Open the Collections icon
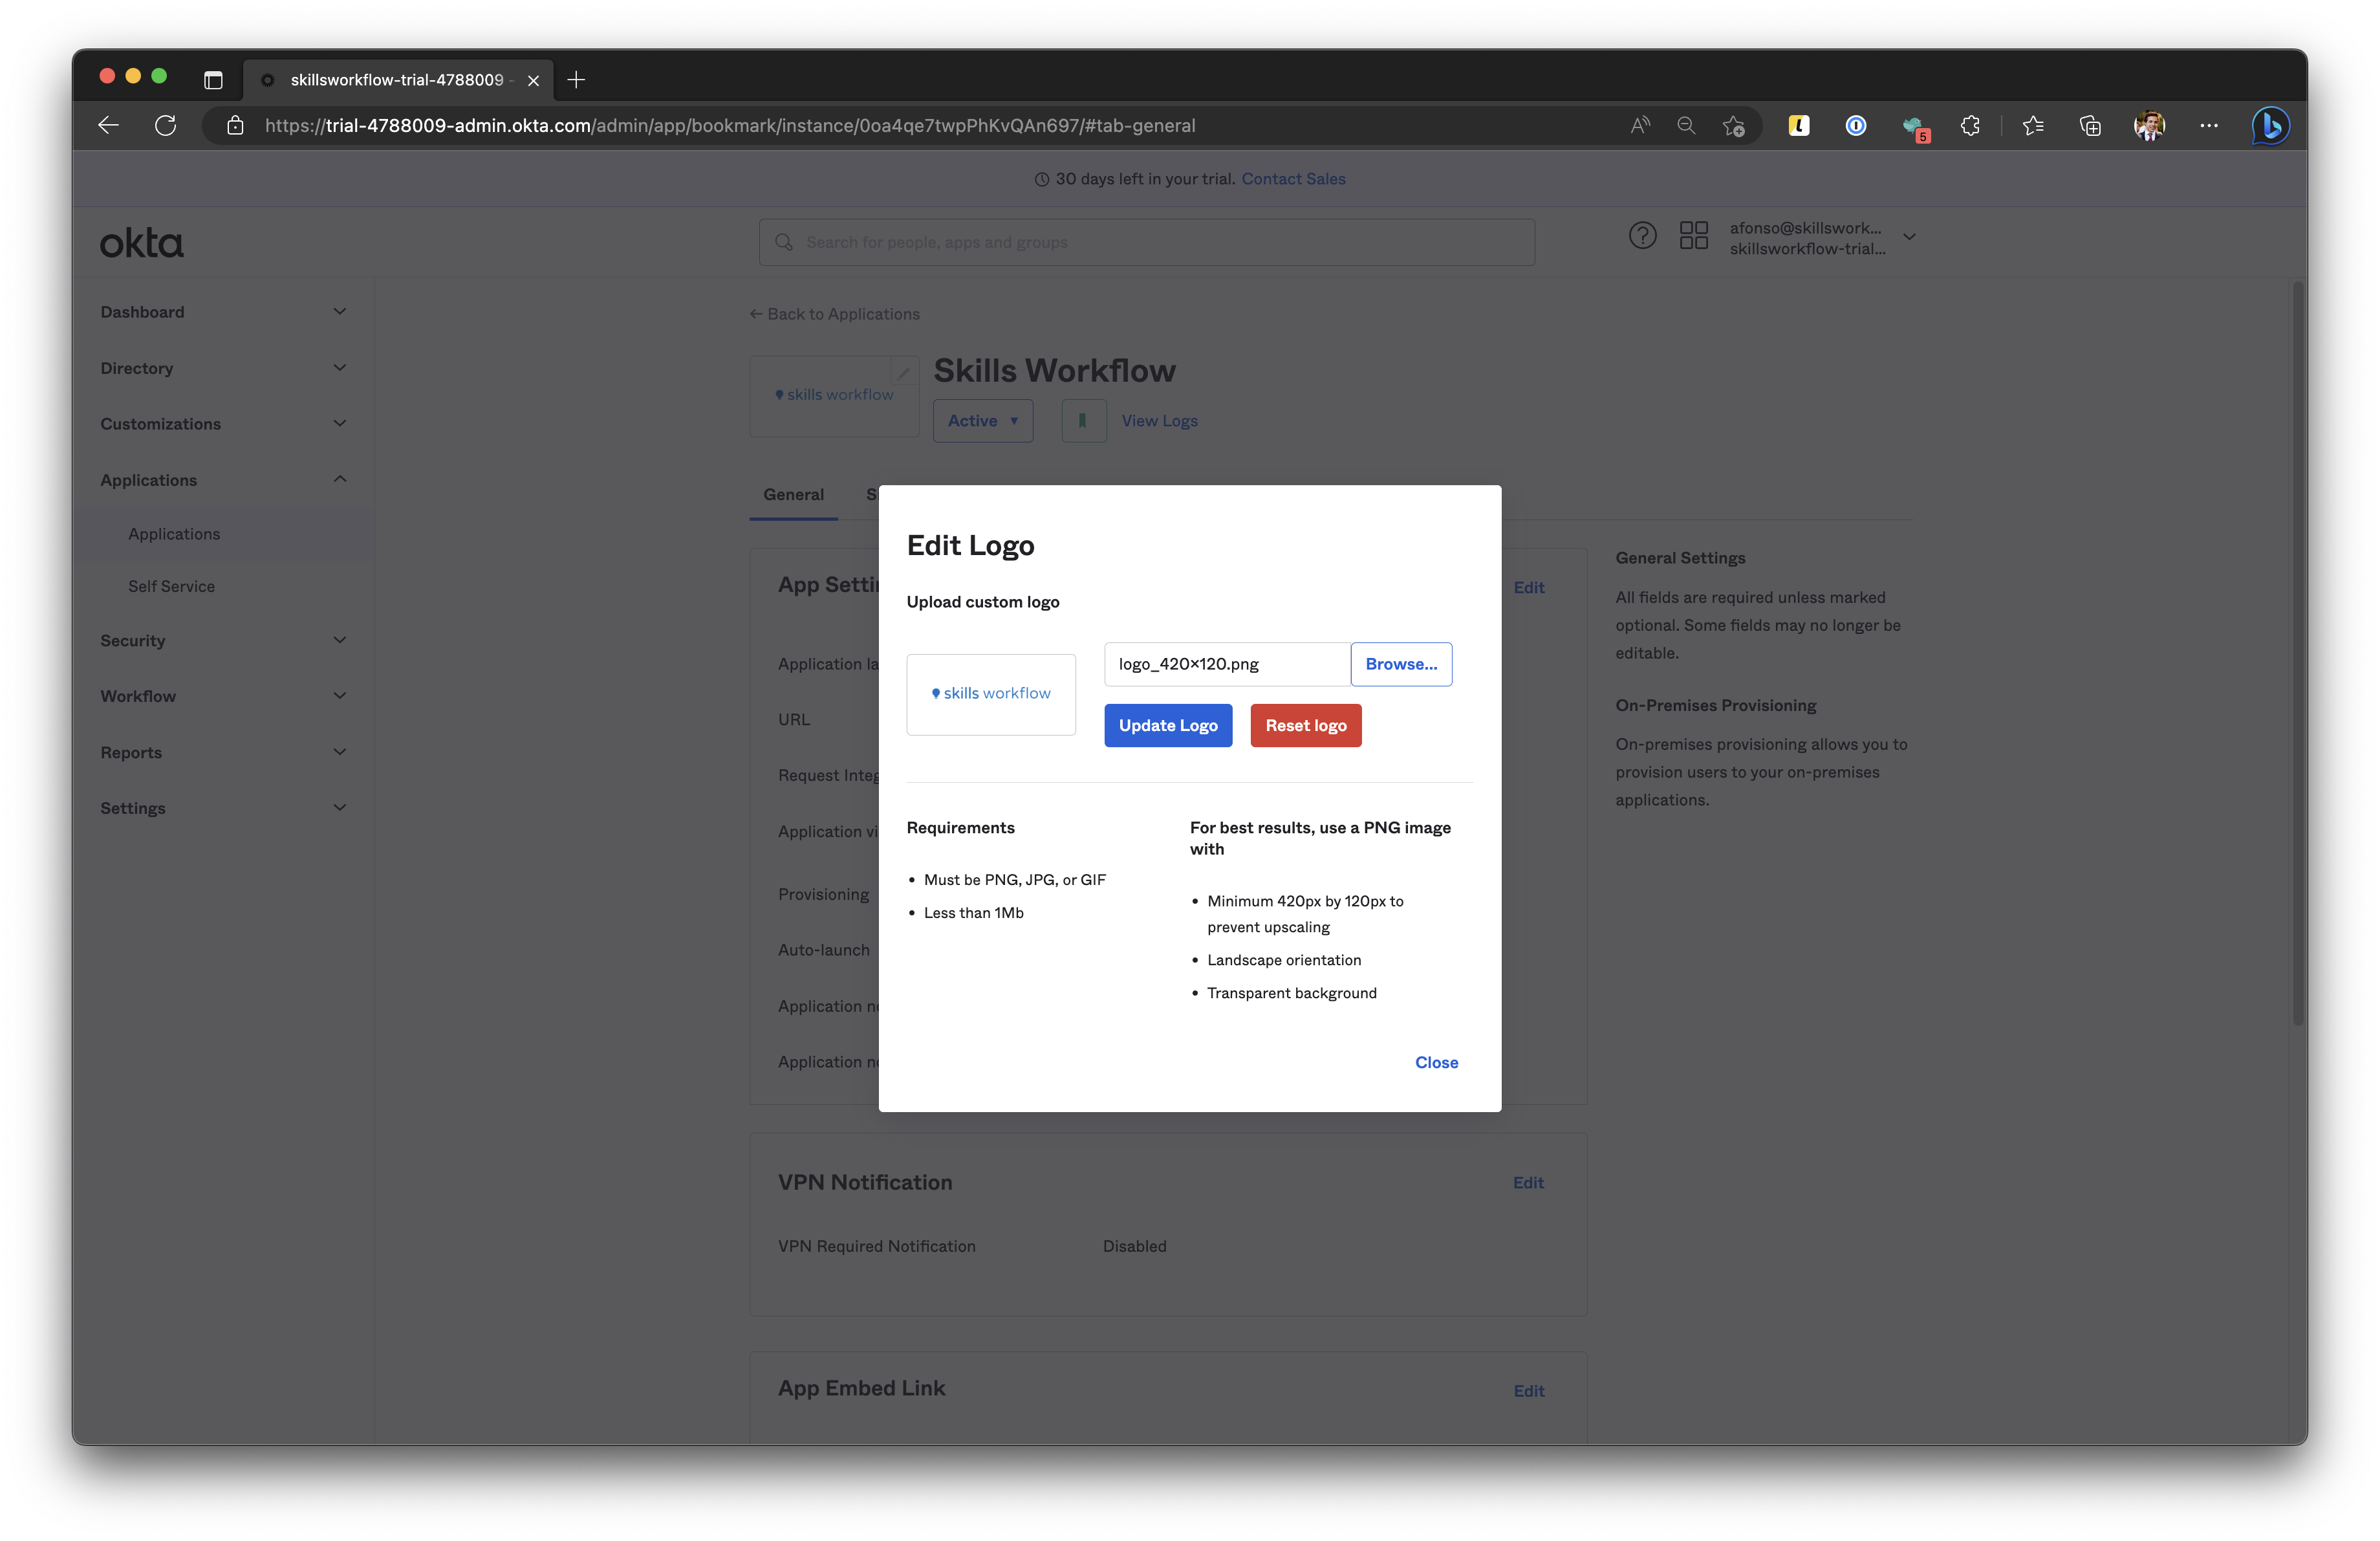Image resolution: width=2380 pixels, height=1541 pixels. 2090,125
